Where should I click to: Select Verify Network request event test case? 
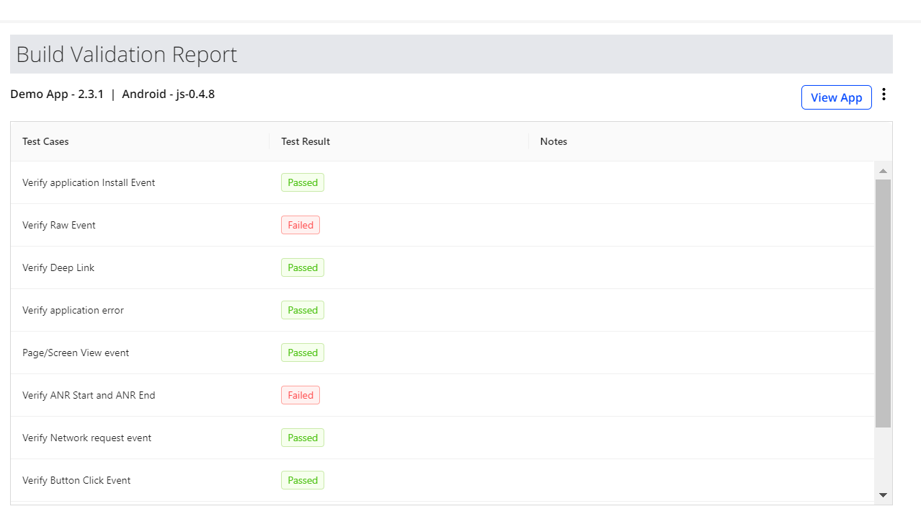86,438
